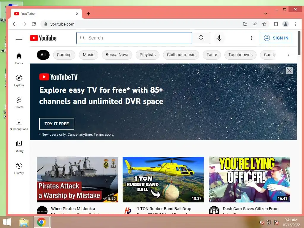Viewport: 304px width, 228px height.
Task: Reload the page with refresh icon
Action: pos(34,24)
